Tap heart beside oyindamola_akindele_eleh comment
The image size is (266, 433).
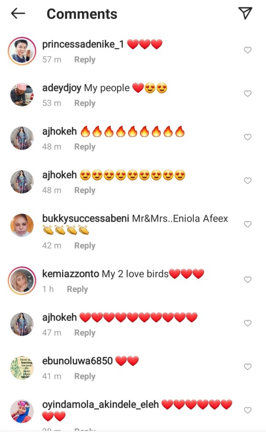(247, 410)
